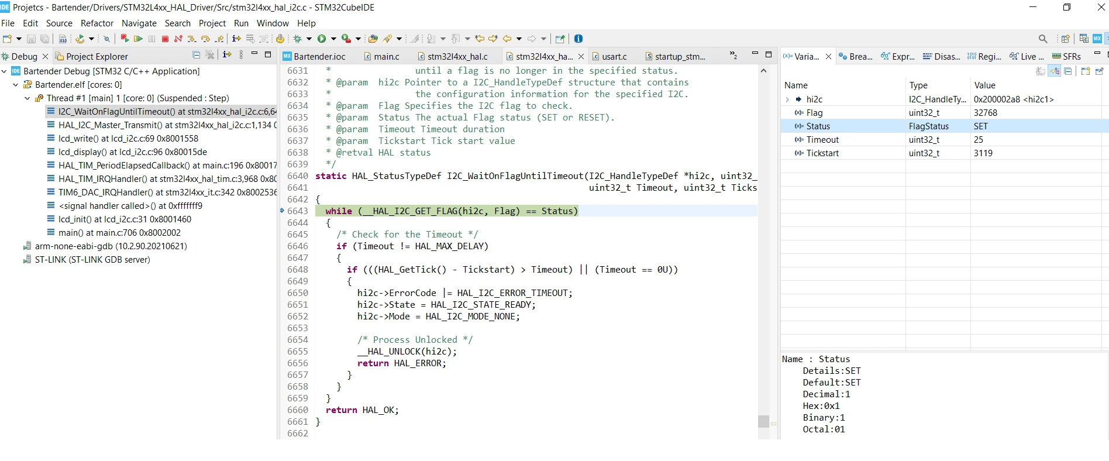This screenshot has width=1109, height=461.
Task: Toggle Skip All Breakpoints in toolbar
Action: 106,39
